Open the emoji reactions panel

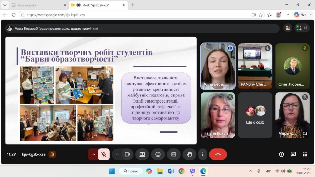click(x=158, y=154)
